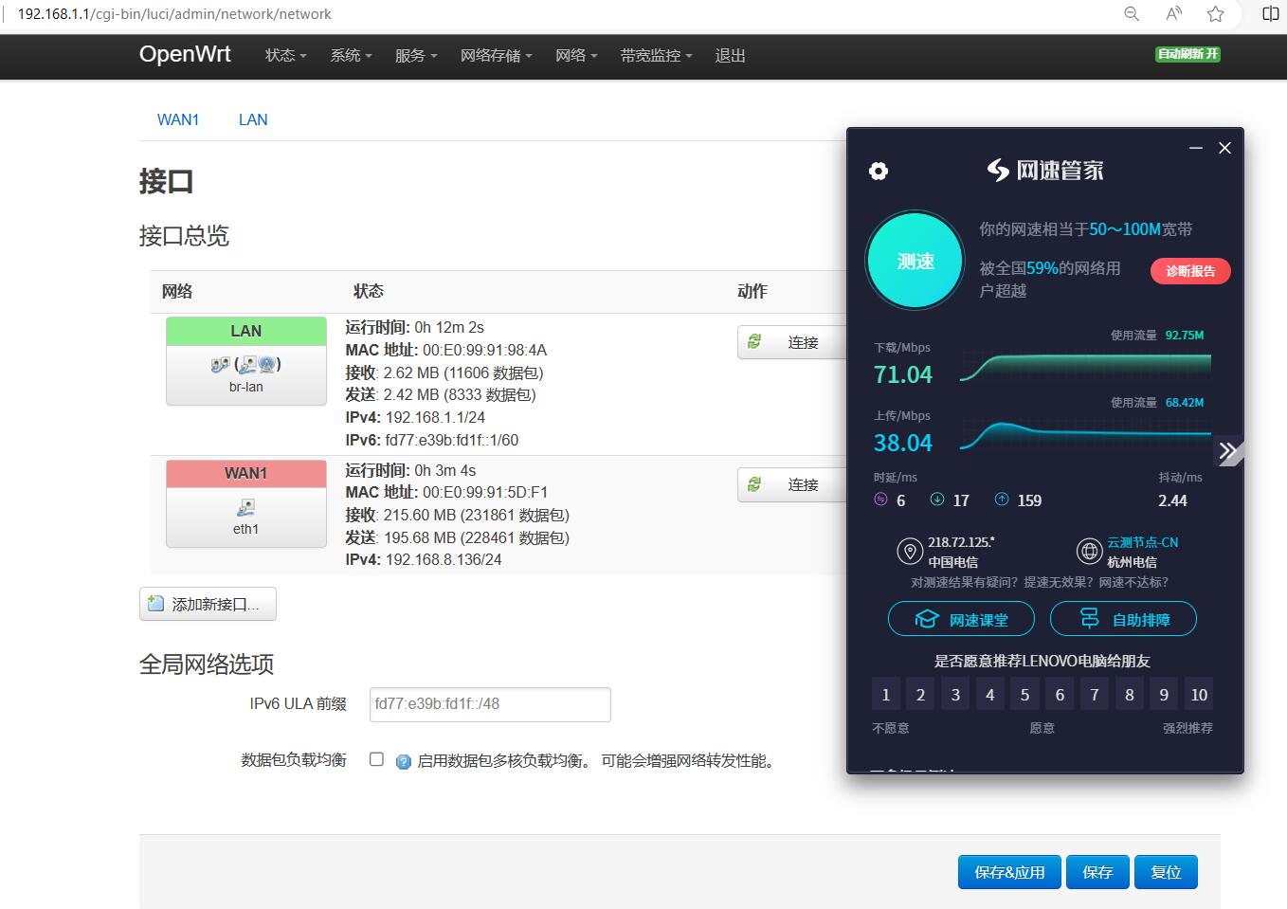The image size is (1287, 909).
Task: Click the eth1 interface icon under WAN1
Action: (245, 507)
